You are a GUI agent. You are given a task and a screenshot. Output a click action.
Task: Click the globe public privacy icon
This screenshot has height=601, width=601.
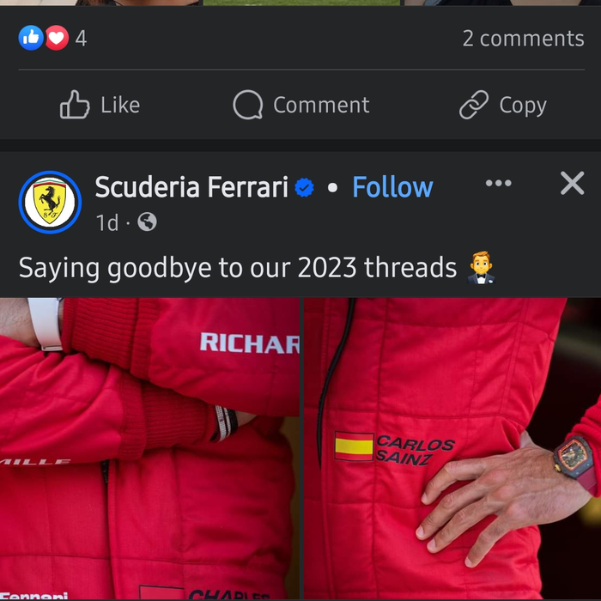(x=147, y=222)
